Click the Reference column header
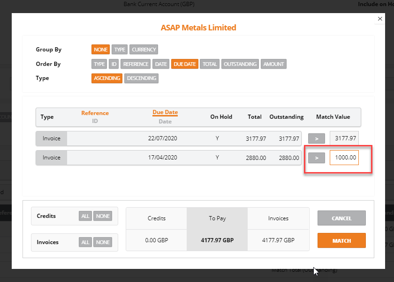This screenshot has height=282, width=394. coord(95,113)
